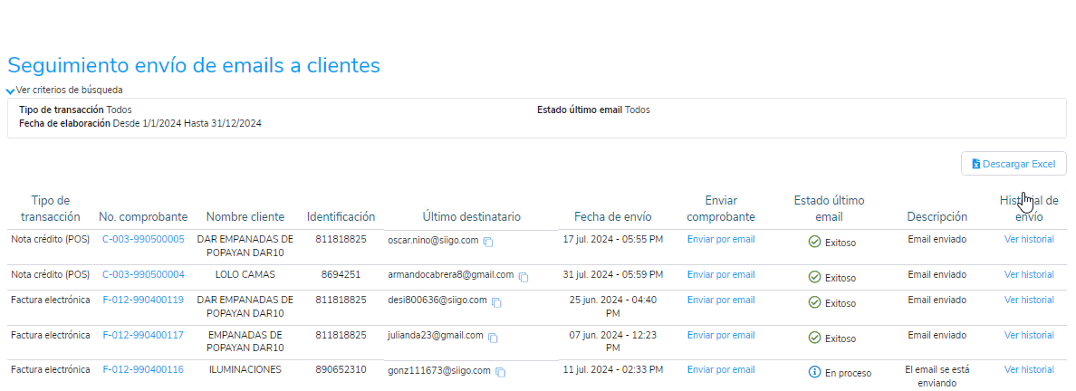Open invoice F-012-990400116
The image size is (1076, 391).
[x=143, y=370]
